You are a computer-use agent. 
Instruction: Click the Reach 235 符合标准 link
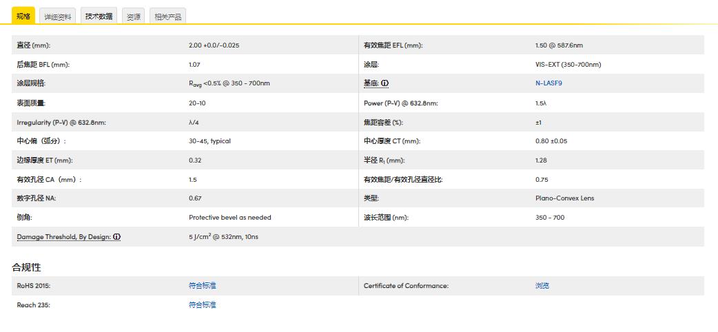202,304
